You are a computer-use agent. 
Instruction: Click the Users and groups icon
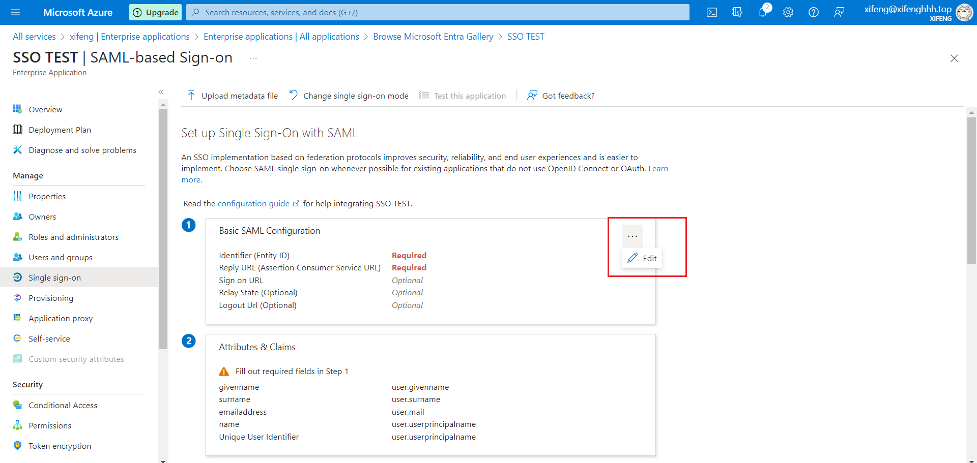(x=17, y=257)
